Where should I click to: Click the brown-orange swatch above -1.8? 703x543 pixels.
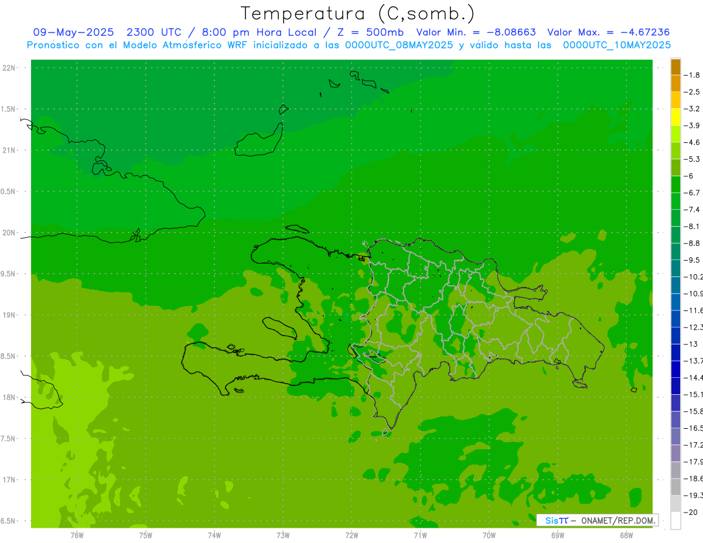click(675, 67)
